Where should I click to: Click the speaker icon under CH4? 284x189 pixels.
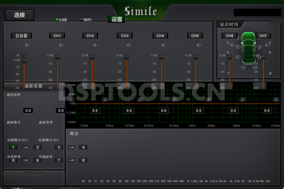pyautogui.click(x=164, y=45)
